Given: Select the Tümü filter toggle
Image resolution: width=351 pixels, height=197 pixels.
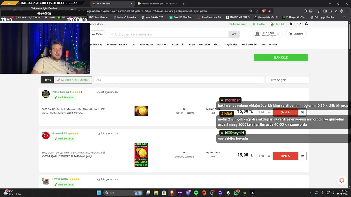Looking at the screenshot, I should pos(47,80).
